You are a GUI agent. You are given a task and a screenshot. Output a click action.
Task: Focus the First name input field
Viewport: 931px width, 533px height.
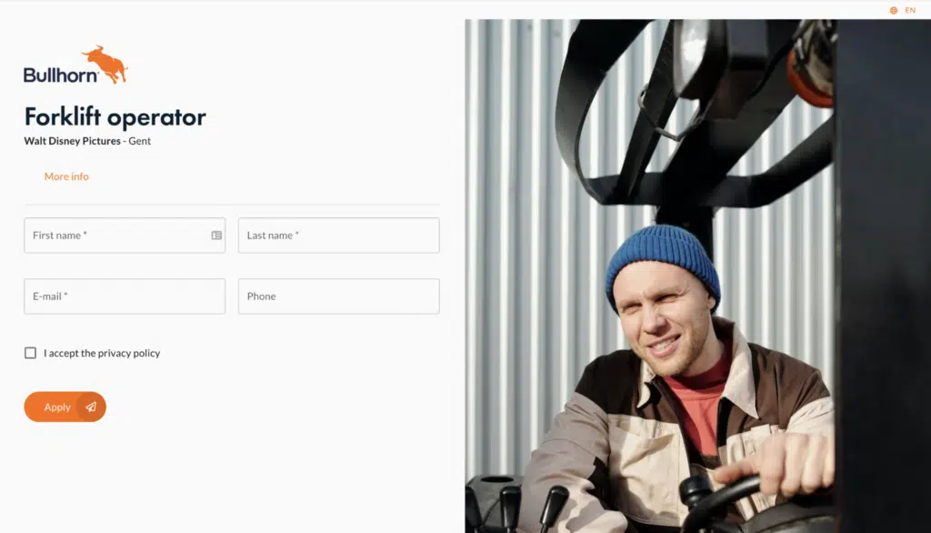[x=125, y=236]
